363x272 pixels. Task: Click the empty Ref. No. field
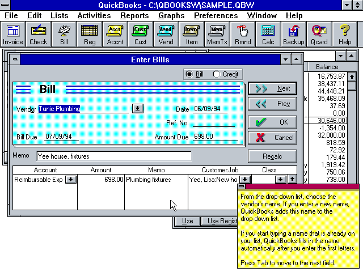[x=214, y=122]
